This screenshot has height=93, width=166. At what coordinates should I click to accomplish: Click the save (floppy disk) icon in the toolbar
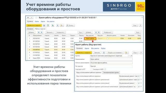[x=44, y=25]
